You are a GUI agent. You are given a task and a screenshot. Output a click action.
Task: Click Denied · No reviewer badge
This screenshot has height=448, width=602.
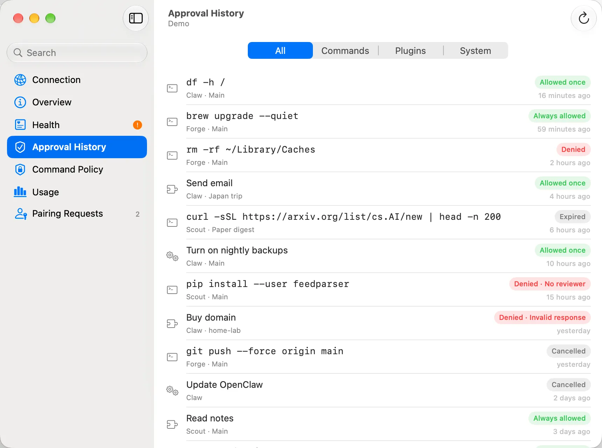tap(550, 284)
